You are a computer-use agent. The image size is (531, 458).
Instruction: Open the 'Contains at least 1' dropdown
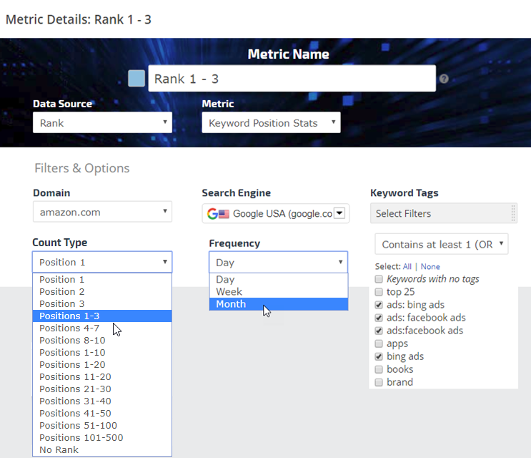441,244
